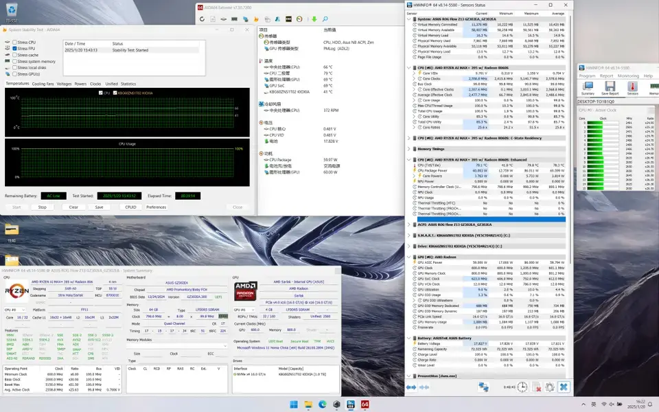Click the Summary icon in HWiNFO main window
659x412 pixels.
point(588,88)
